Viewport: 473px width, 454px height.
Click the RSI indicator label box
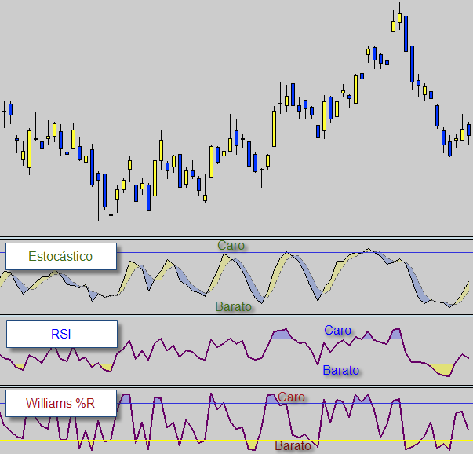[60, 334]
